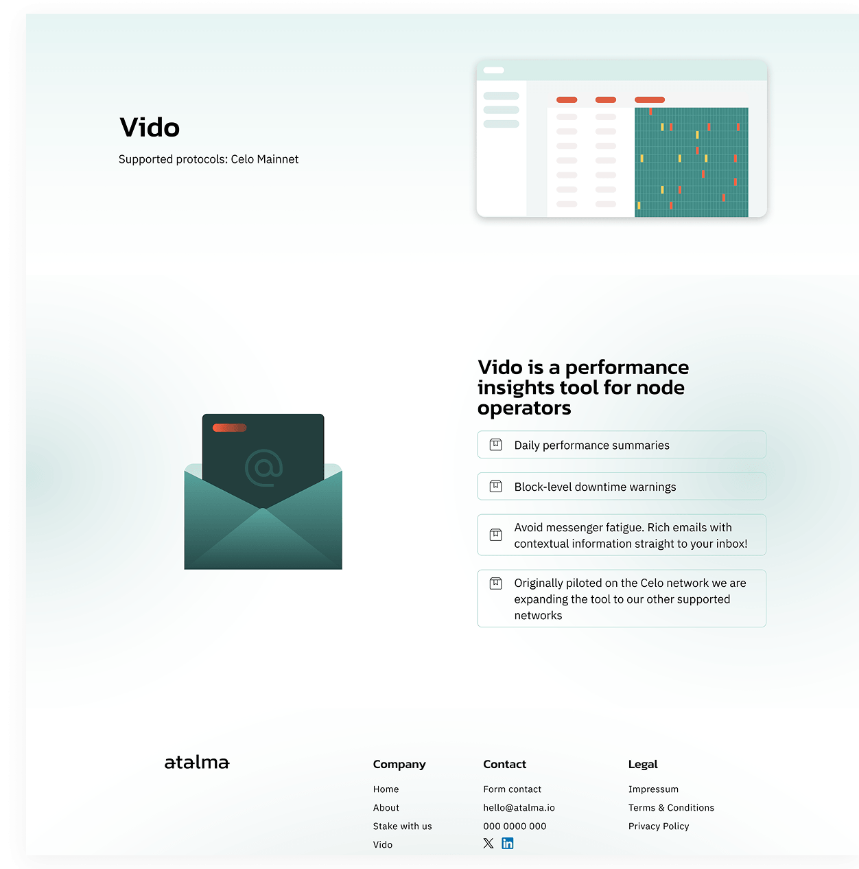Click the icon beside Originally piloted on Celo
Screen dimensions: 859x869
496,583
